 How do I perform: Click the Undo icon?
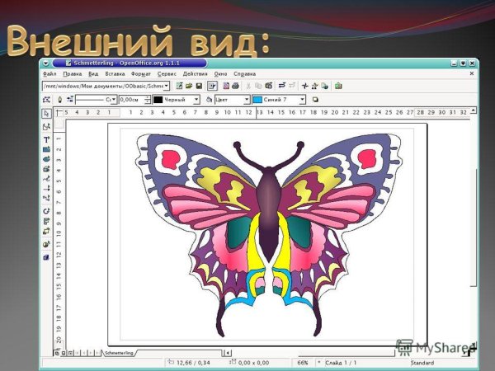click(282, 86)
